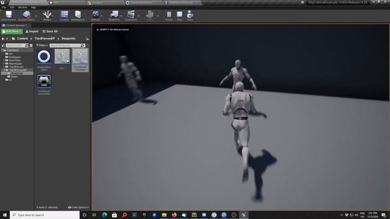
Task: Open Microsoft Edge from the taskbar
Action: [x=104, y=215]
